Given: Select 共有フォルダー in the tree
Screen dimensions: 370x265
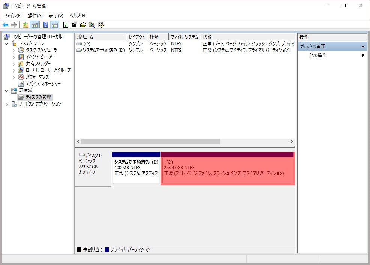Looking at the screenshot, I should (38, 64).
